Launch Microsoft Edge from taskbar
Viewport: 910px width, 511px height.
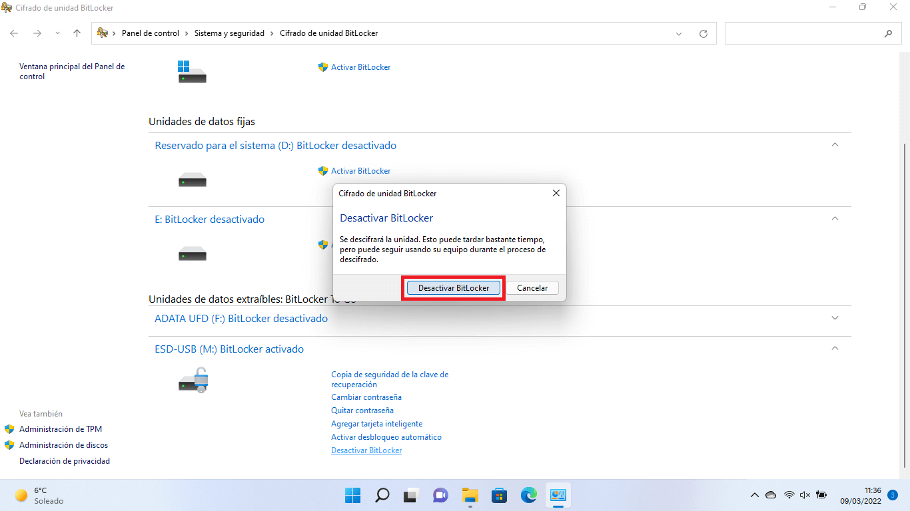pos(529,495)
